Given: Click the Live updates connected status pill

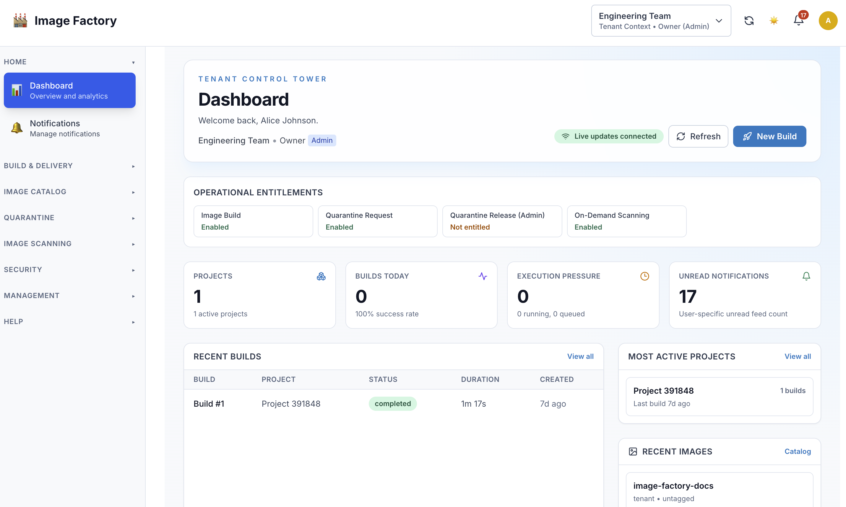Looking at the screenshot, I should pyautogui.click(x=608, y=136).
